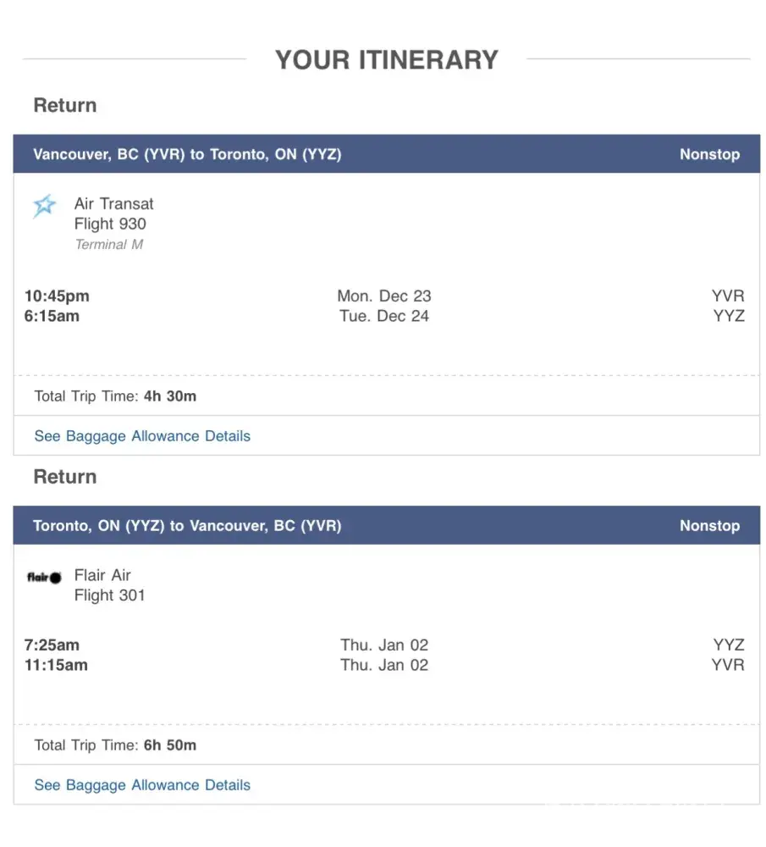Click the Mon. Dec 23 departure date
The height and width of the screenshot is (847, 766).
point(384,296)
